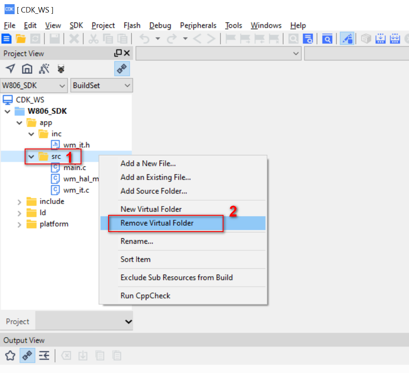409x373 pixels.
Task: Toggle the link icon in Output View toolbar
Action: [28, 355]
